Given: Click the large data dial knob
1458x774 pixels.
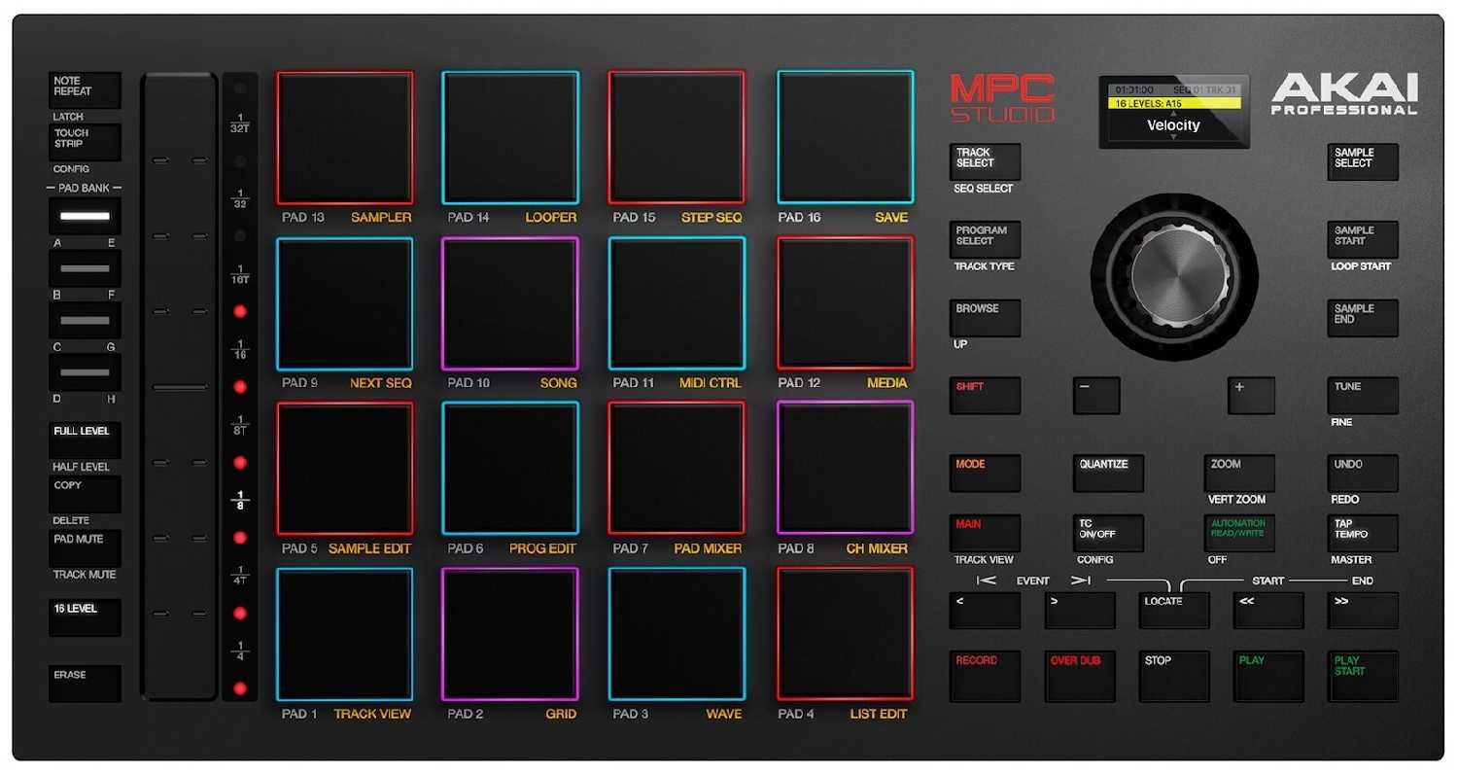Looking at the screenshot, I should 1174,277.
